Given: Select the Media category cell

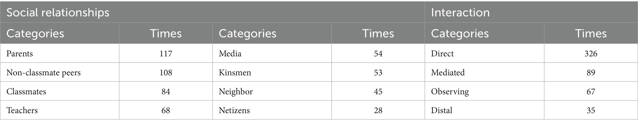Looking at the screenshot, I should point(230,54).
